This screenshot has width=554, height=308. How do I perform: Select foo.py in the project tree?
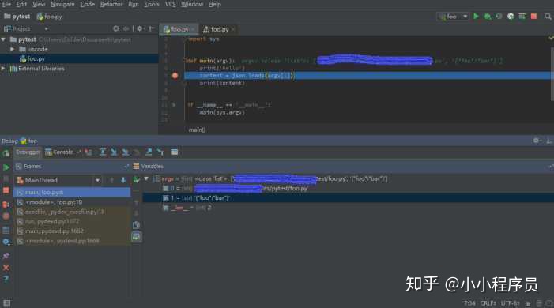(x=79, y=58)
